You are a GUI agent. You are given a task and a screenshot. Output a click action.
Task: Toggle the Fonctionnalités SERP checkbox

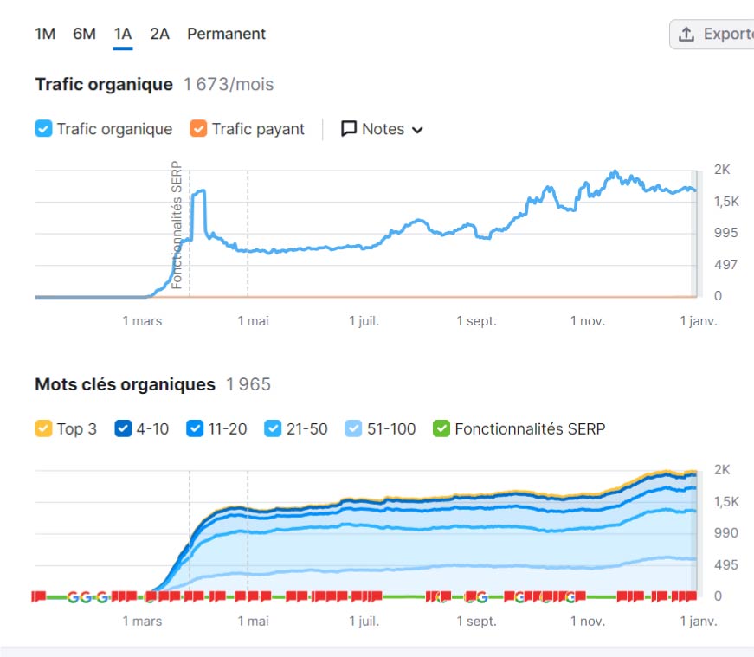441,428
